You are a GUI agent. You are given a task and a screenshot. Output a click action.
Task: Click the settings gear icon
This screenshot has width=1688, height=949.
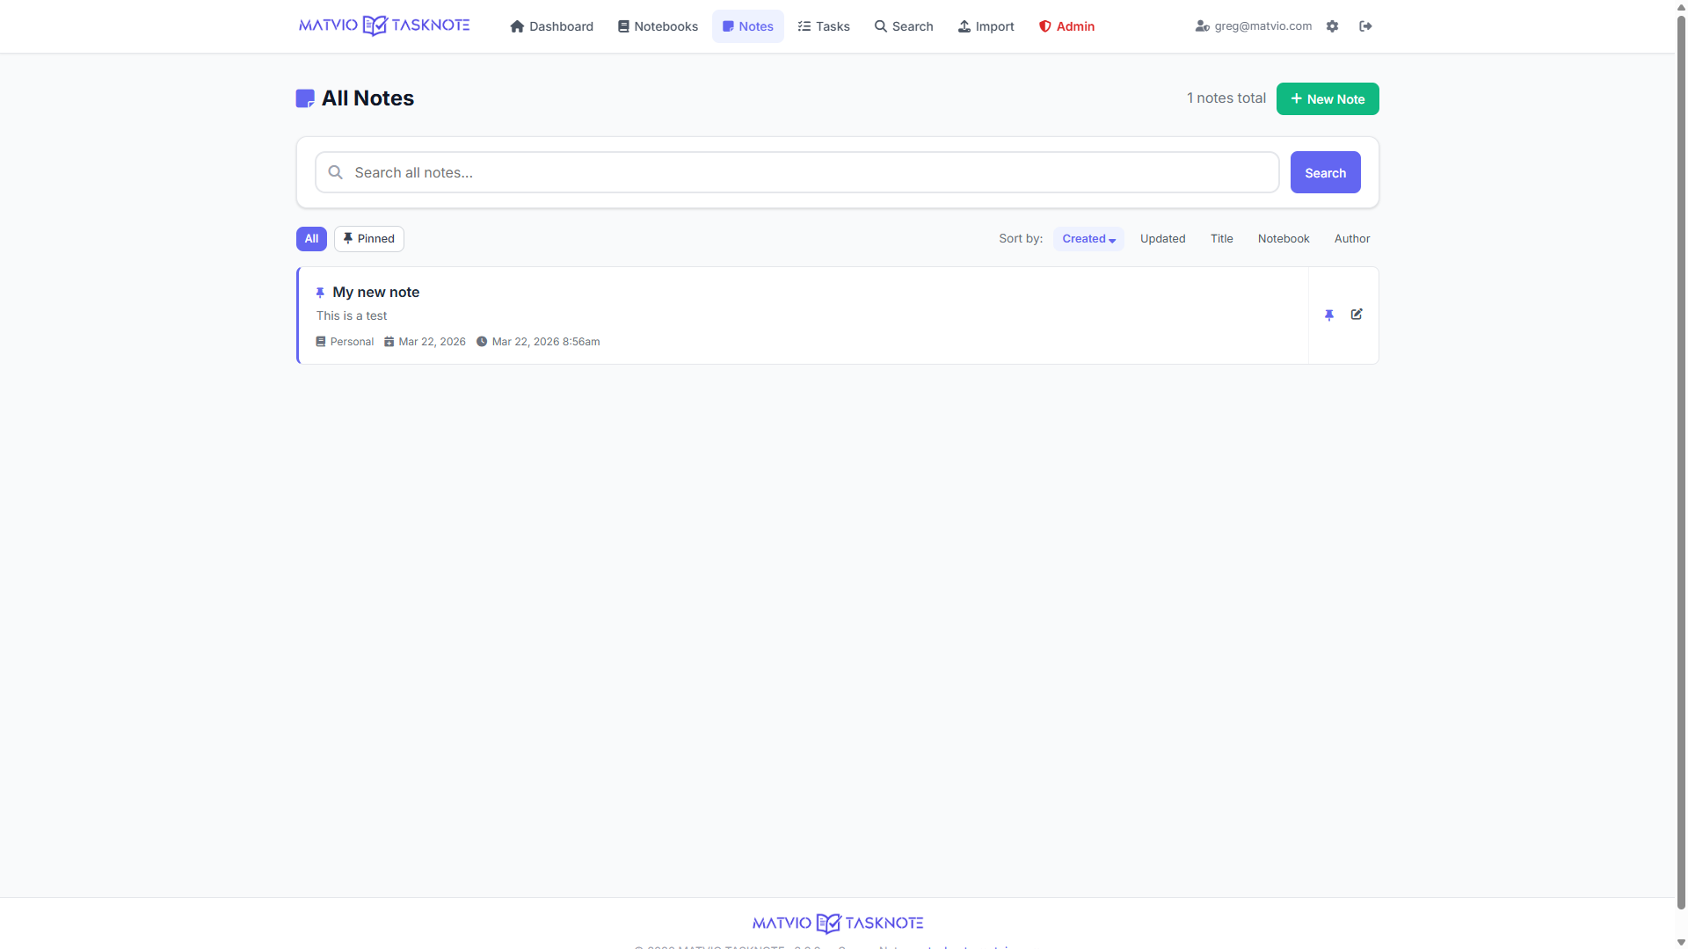1332,26
